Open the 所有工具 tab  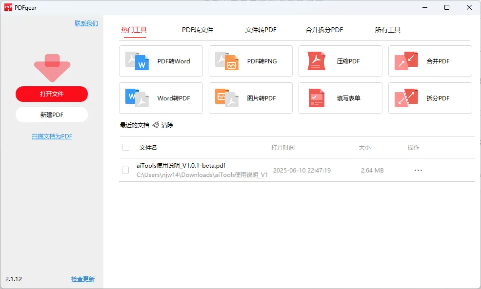(388, 30)
